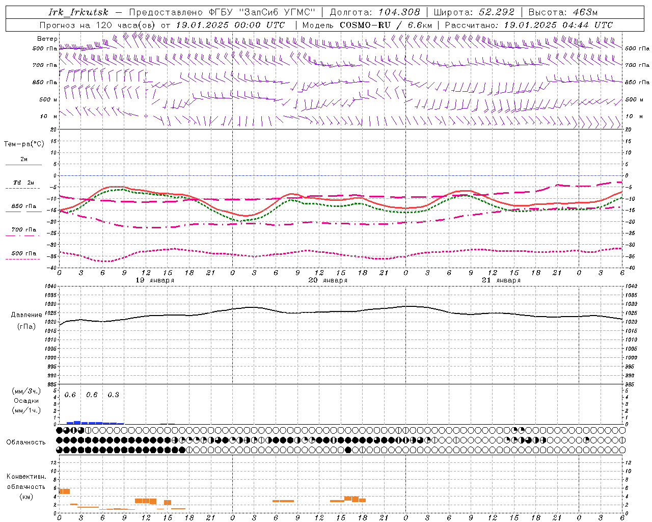Click the (гПа) unit under Давление

[26, 326]
